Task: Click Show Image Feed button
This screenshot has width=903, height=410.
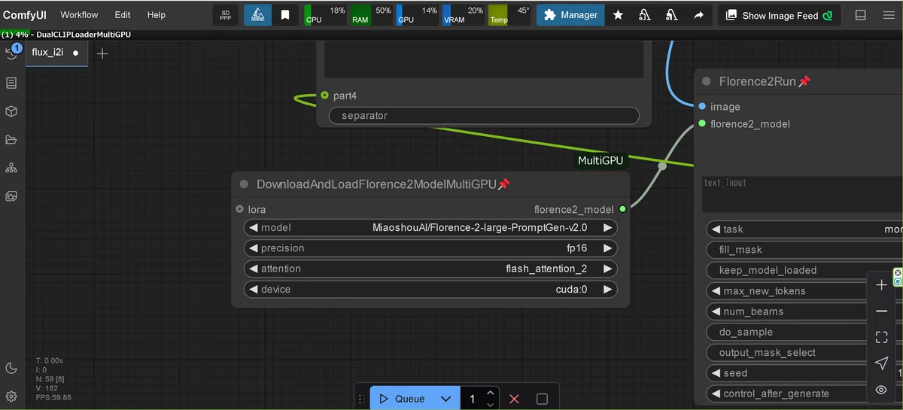Action: tap(779, 15)
